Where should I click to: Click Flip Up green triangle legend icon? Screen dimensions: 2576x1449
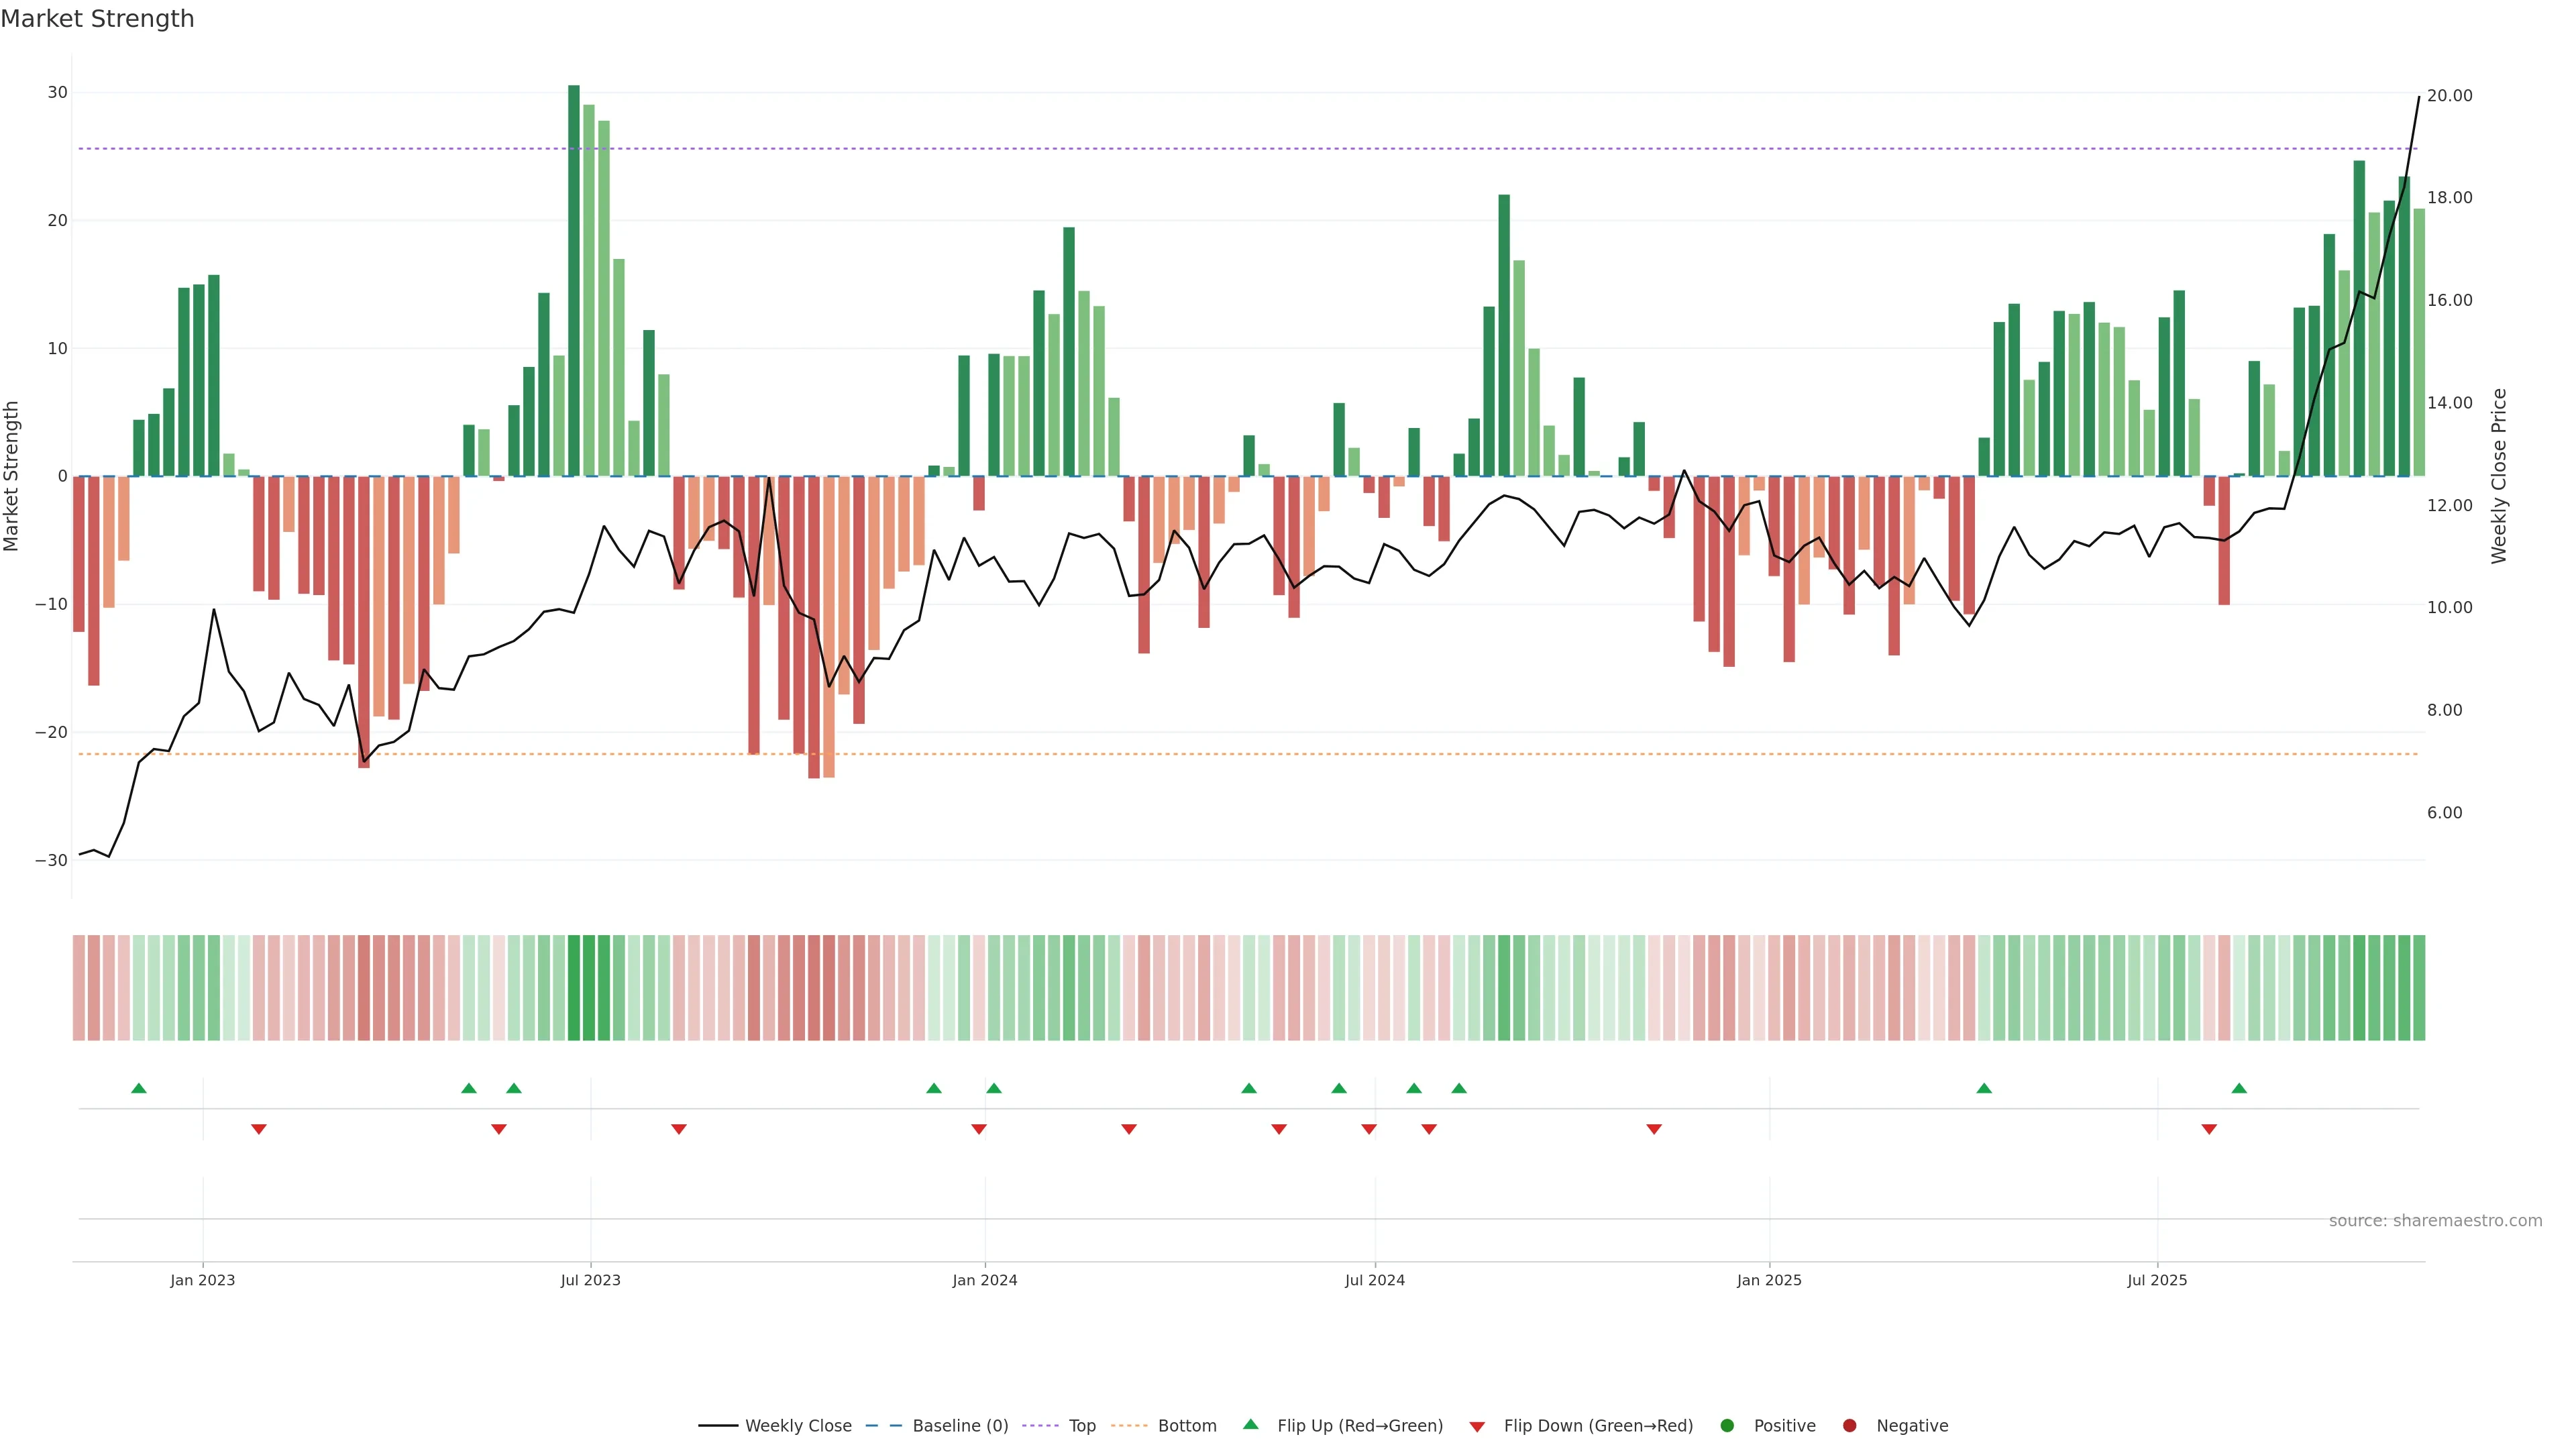[1250, 1424]
